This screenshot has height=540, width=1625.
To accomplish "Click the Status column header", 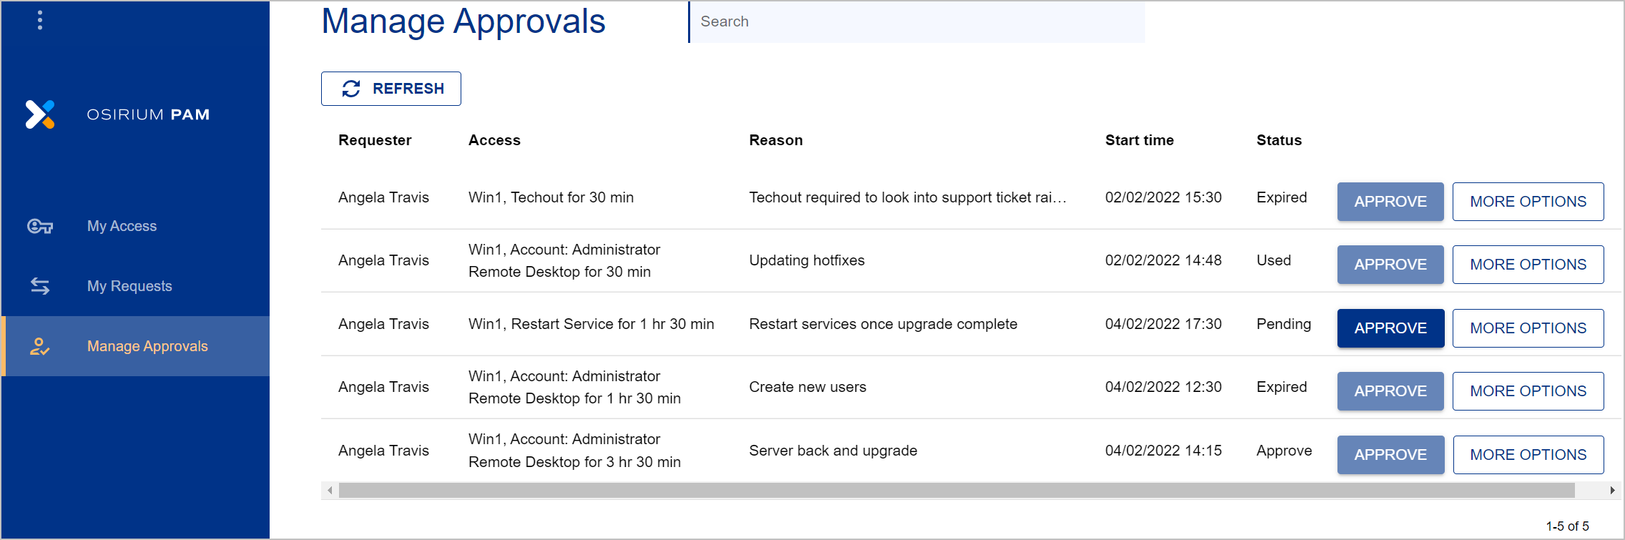I will click(x=1279, y=140).
